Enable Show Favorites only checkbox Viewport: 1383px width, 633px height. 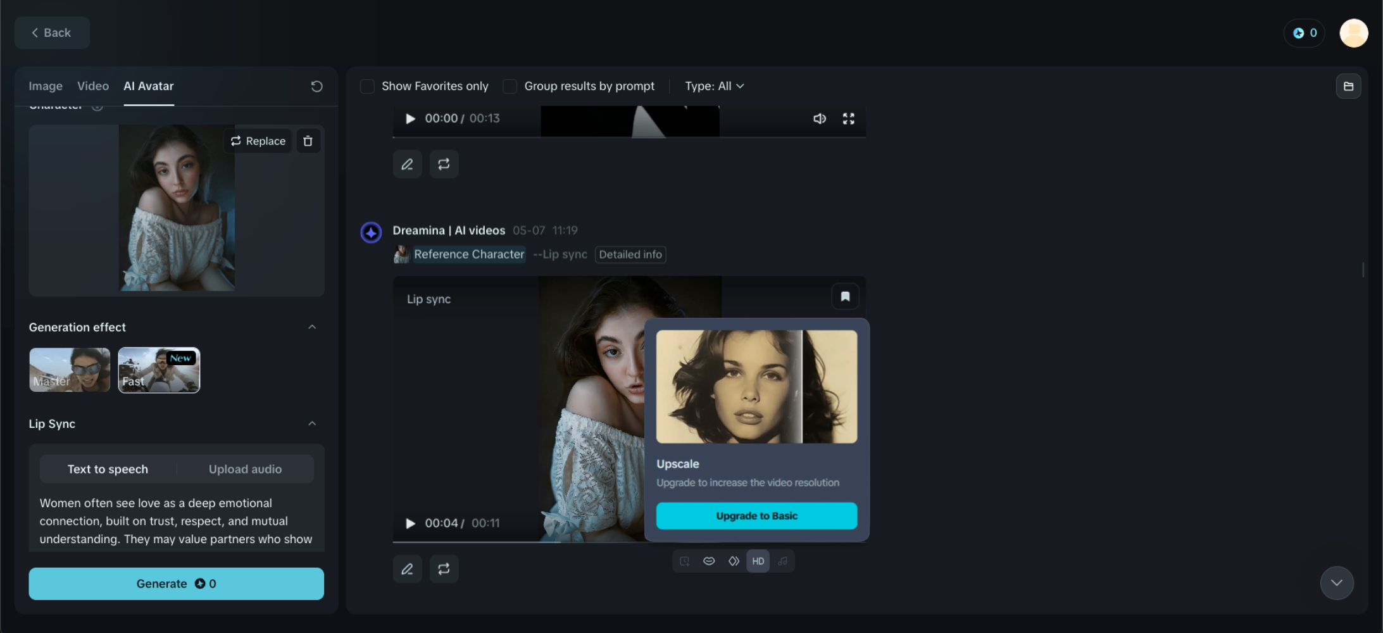coord(367,86)
